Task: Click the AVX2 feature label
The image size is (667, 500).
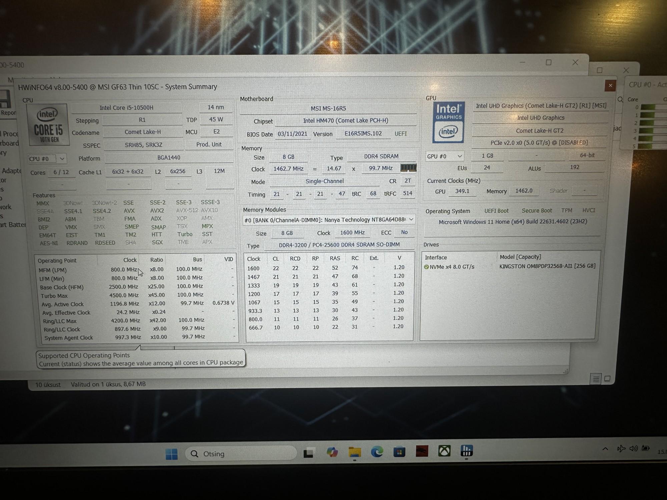Action: pyautogui.click(x=157, y=211)
